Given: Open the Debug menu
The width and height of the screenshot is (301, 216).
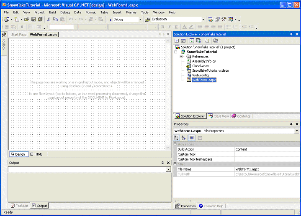Looking at the screenshot, I should pos(65,13).
